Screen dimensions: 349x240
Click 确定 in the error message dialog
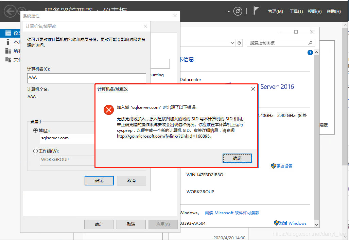pos(237,158)
